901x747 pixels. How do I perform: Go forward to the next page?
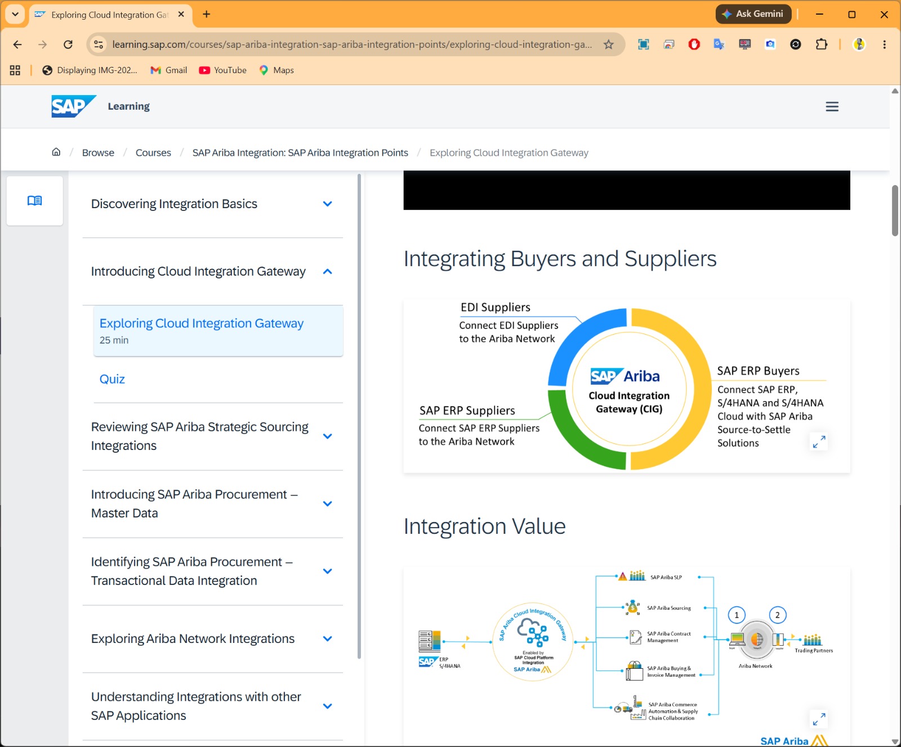coord(42,44)
